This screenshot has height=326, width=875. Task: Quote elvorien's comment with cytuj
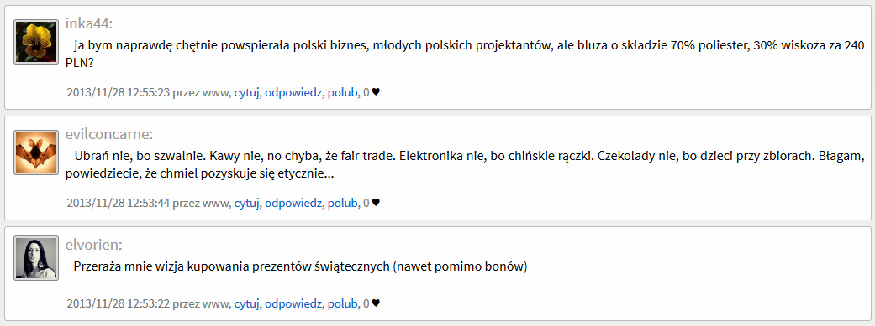point(247,303)
